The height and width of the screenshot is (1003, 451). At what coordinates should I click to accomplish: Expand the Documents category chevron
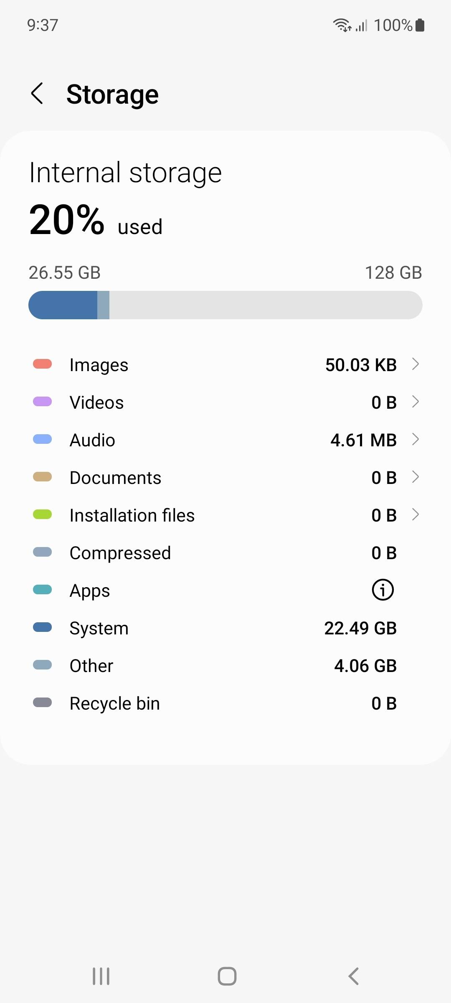coord(415,477)
